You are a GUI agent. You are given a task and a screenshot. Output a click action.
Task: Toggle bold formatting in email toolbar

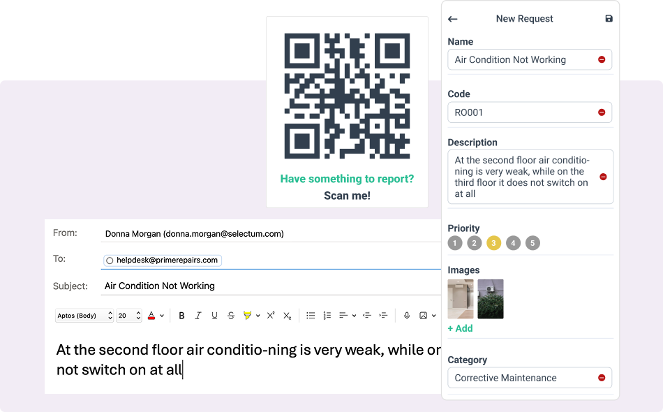coord(181,316)
